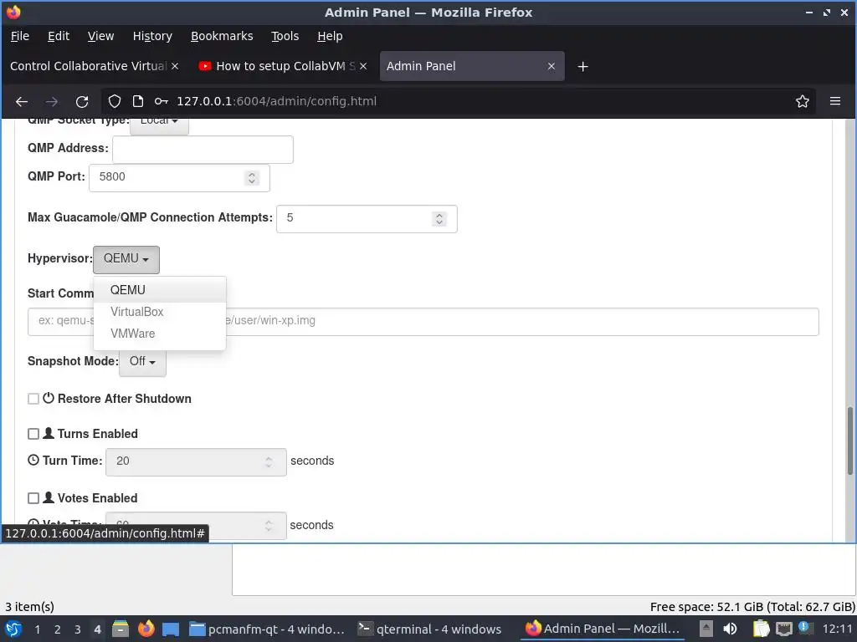The width and height of the screenshot is (857, 642).
Task: Launch file manager from taskbar quick launch
Action: point(121,629)
